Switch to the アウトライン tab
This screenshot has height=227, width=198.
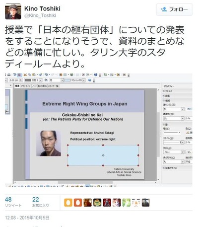coord(26,86)
